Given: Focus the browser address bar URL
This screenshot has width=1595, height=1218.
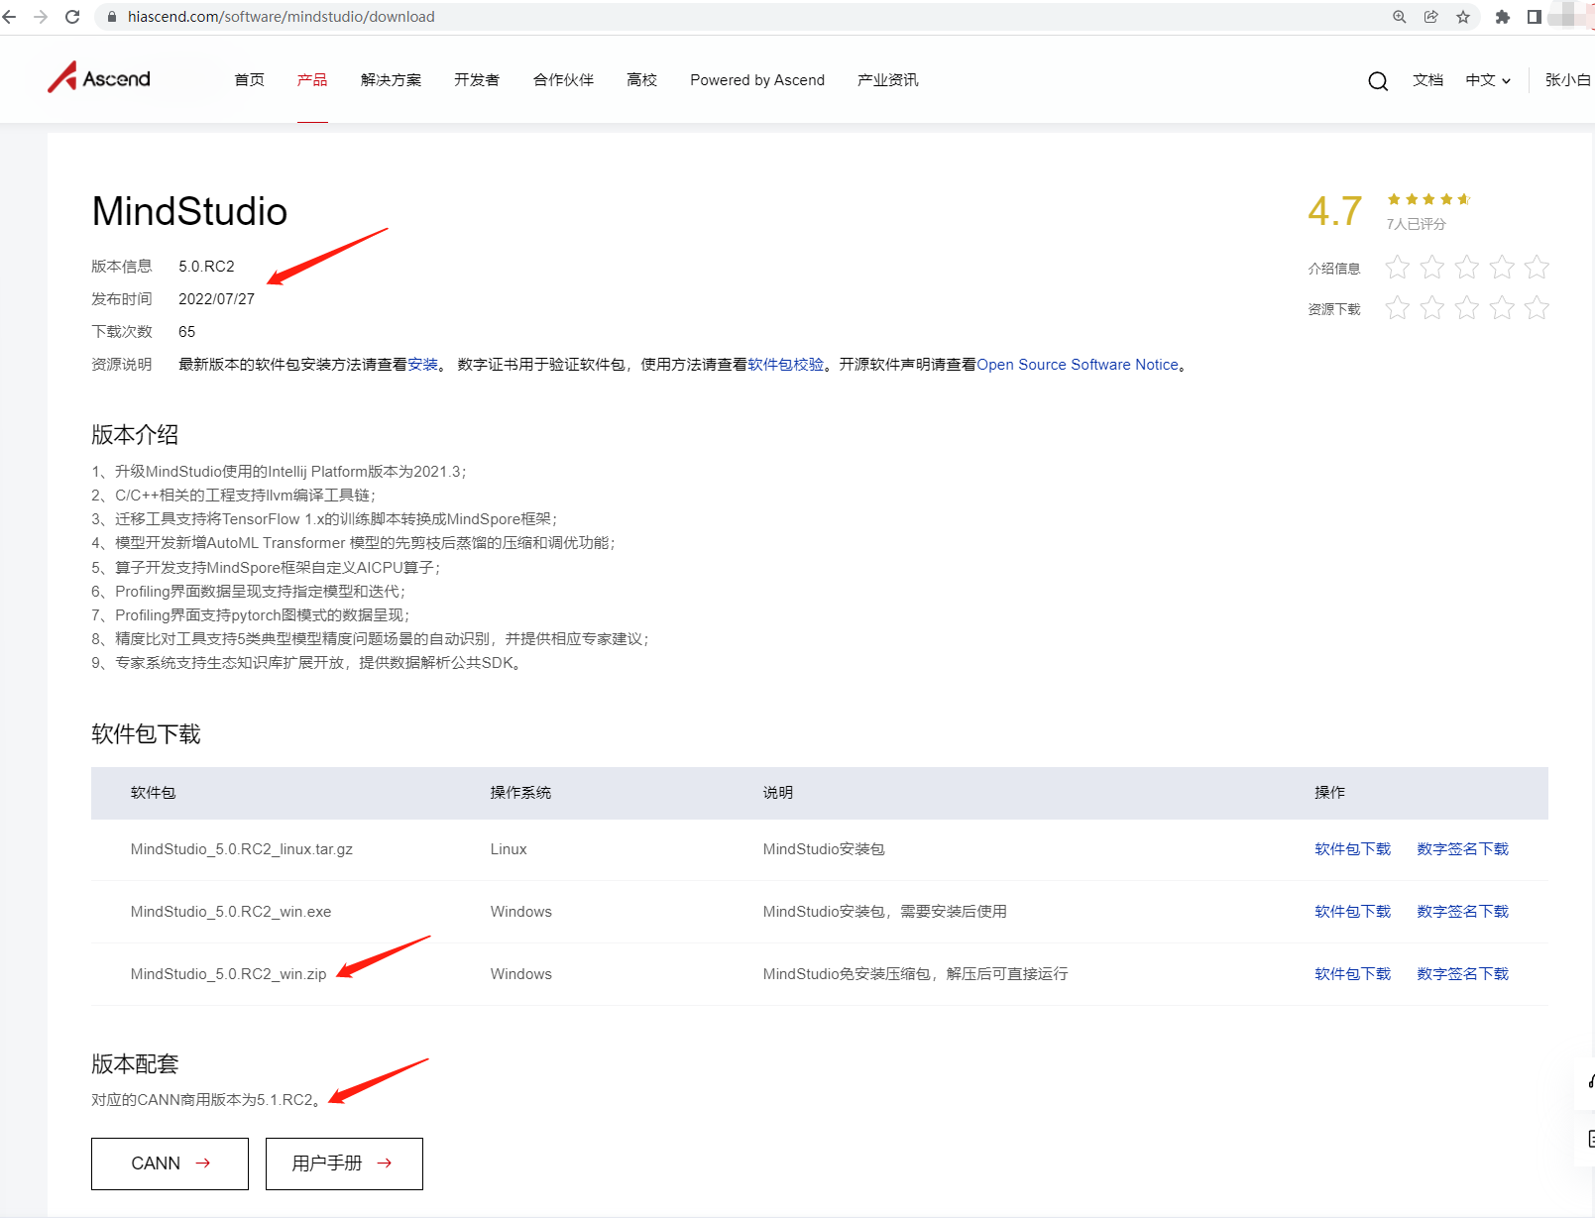Looking at the screenshot, I should point(282,17).
